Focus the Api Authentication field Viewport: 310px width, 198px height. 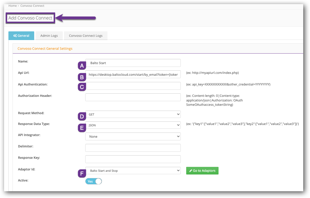tap(133, 86)
